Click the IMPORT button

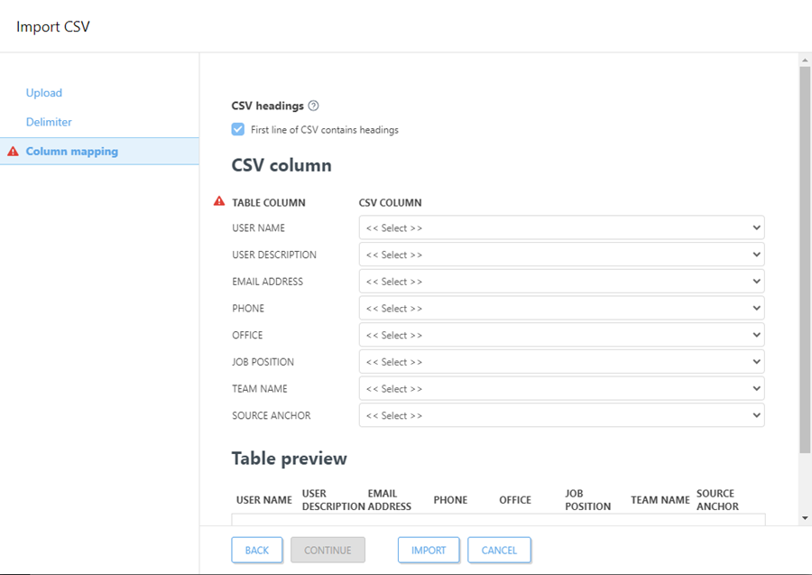pos(428,550)
